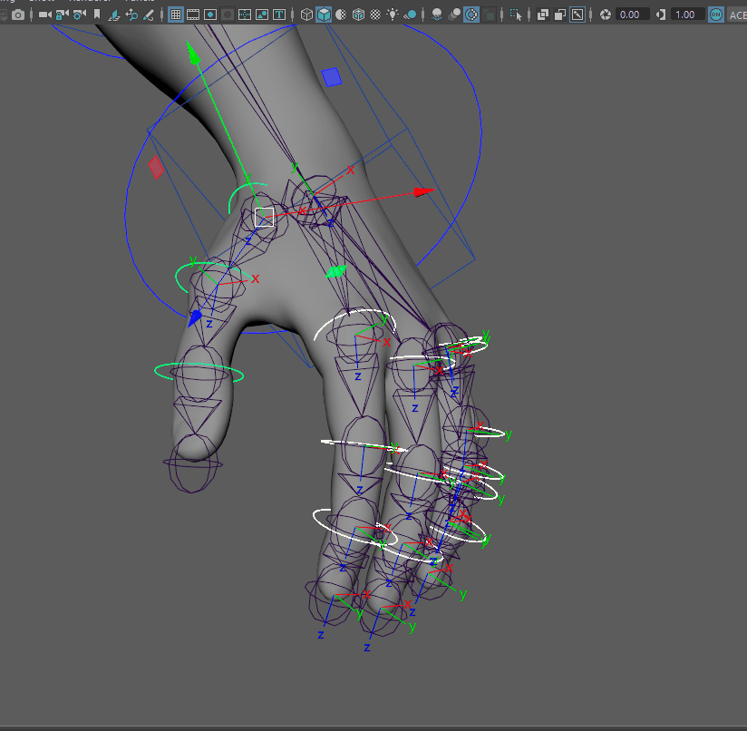
Task: Toggle X-Ray Active Components icon
Action: coord(559,15)
